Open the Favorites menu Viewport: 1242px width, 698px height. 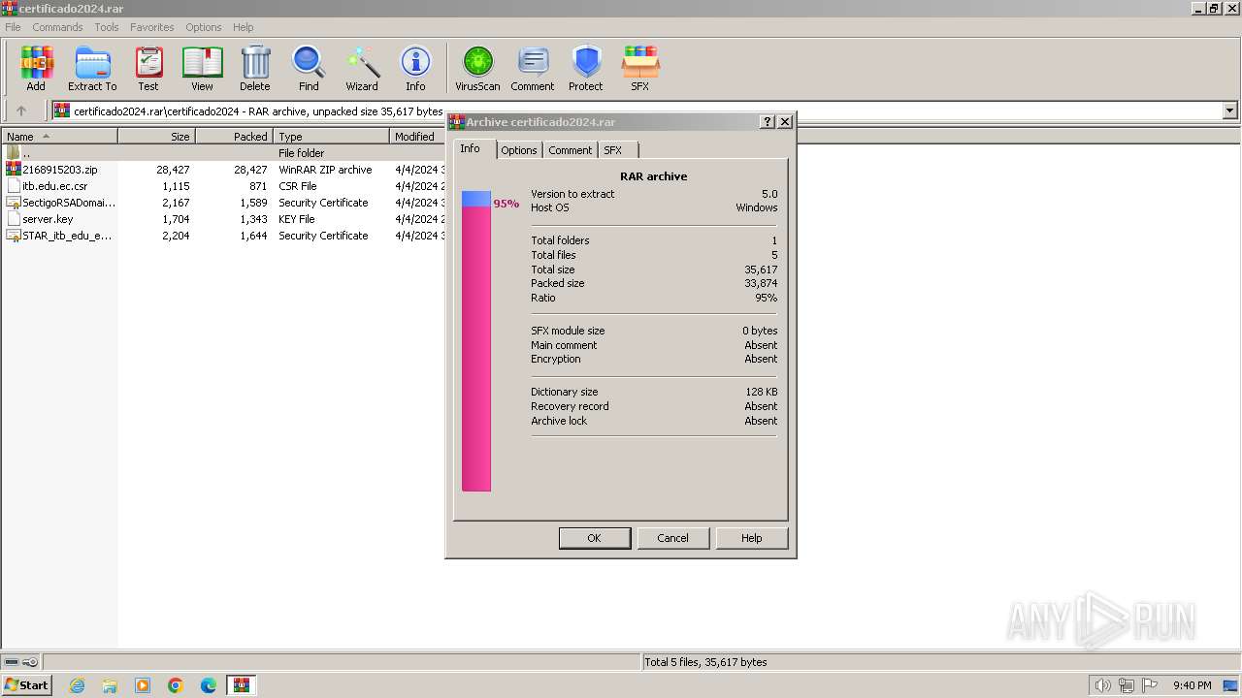(152, 27)
